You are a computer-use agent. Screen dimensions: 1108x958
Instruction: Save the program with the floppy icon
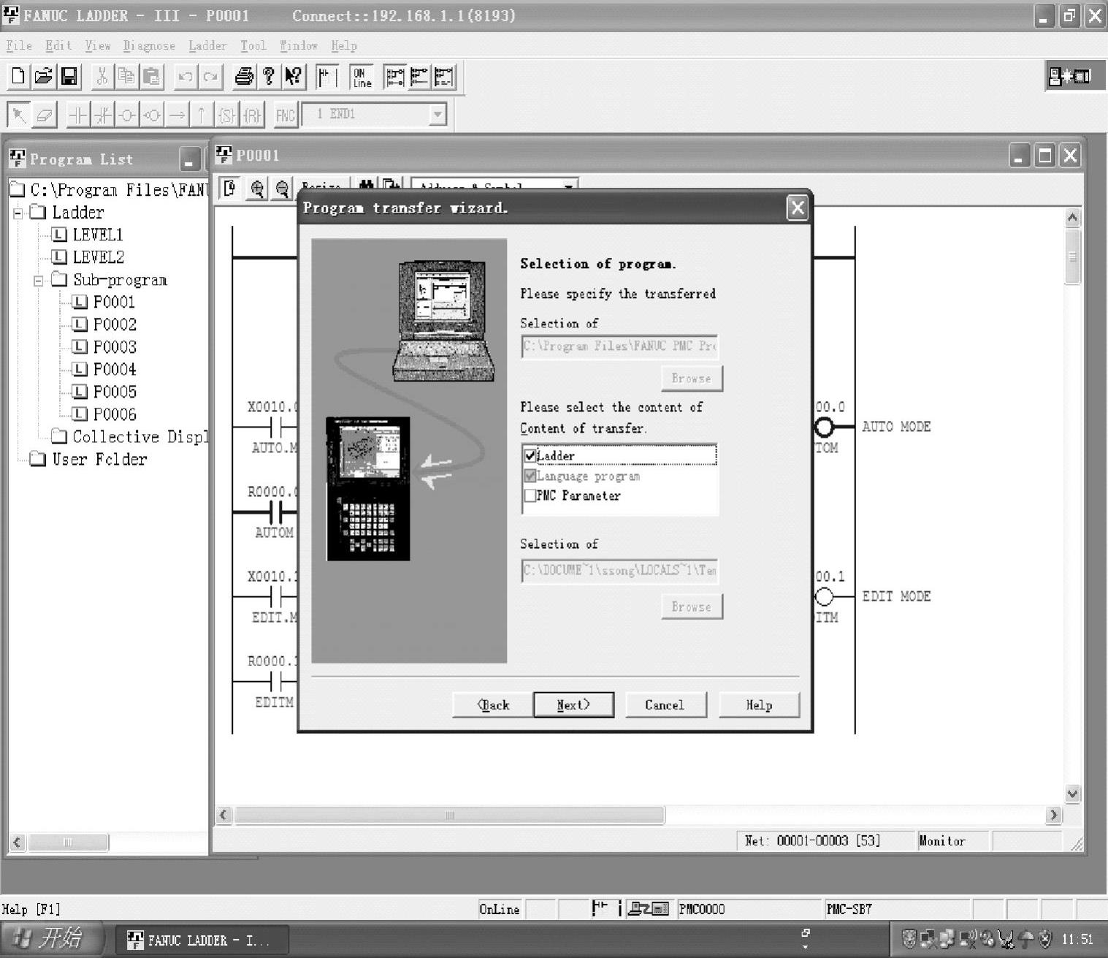click(x=69, y=76)
